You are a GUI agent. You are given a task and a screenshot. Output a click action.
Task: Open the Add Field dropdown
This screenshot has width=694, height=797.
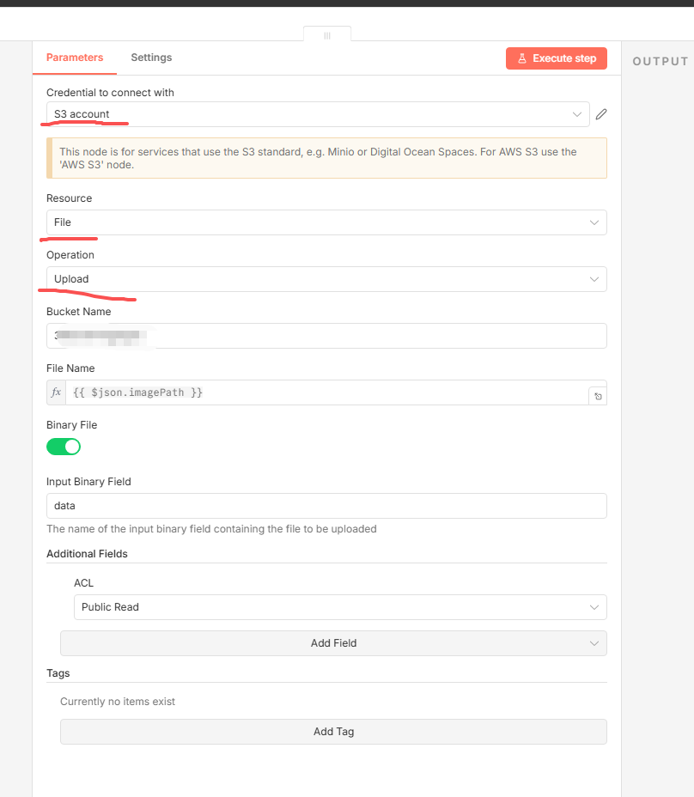(x=333, y=643)
